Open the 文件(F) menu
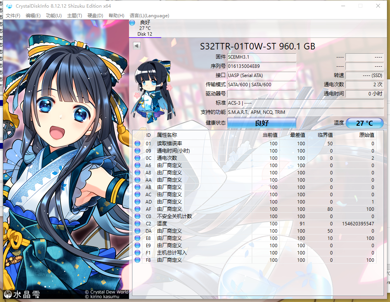390x302 pixels. click(x=13, y=16)
